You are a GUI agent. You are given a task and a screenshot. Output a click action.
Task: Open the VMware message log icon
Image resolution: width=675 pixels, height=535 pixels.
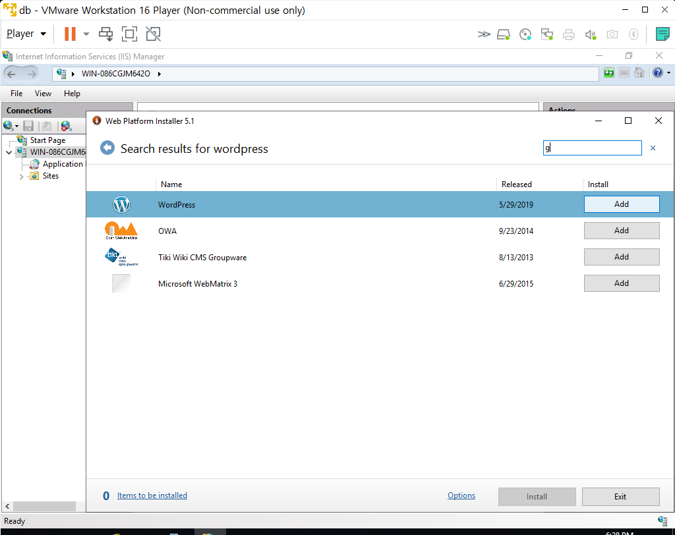coord(662,34)
